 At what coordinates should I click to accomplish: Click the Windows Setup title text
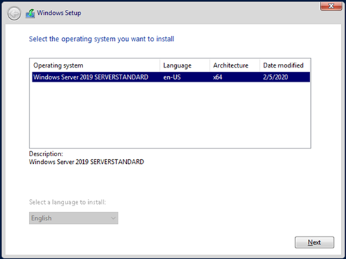click(x=59, y=13)
